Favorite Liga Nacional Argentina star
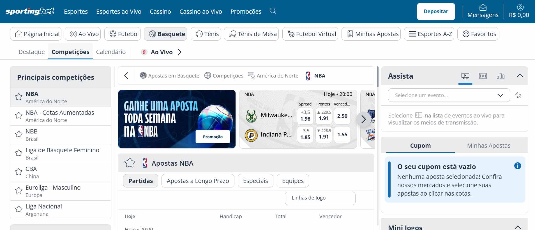535x230 pixels. click(x=19, y=209)
